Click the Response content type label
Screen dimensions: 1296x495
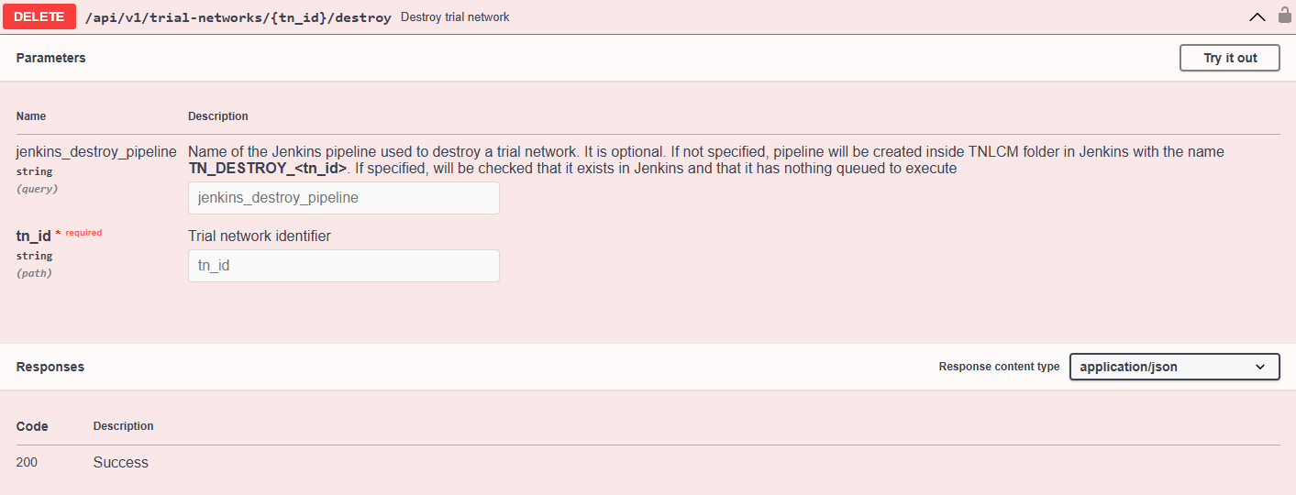[x=999, y=367]
